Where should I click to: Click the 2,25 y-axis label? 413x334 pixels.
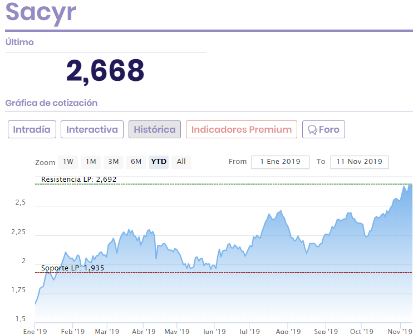(18, 232)
